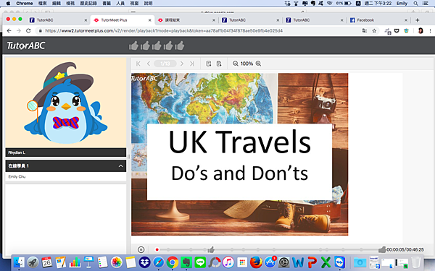Open iTunes from the Dock

click(228, 262)
